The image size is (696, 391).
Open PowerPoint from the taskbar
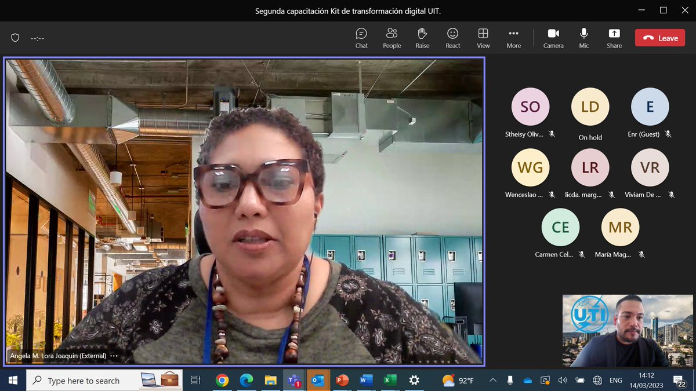[342, 381]
